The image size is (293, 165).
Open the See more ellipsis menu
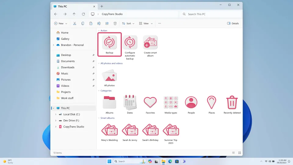160,24
